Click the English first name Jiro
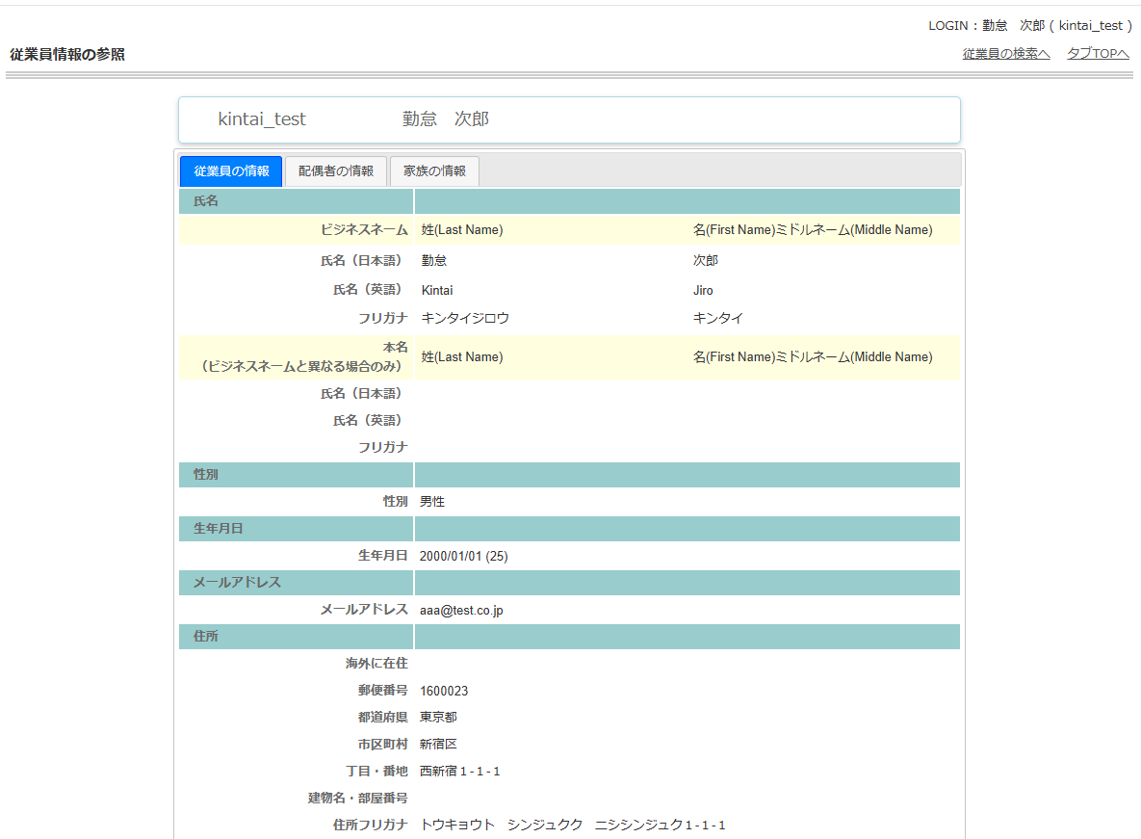Screen dimensions: 1141x839 tap(703, 290)
